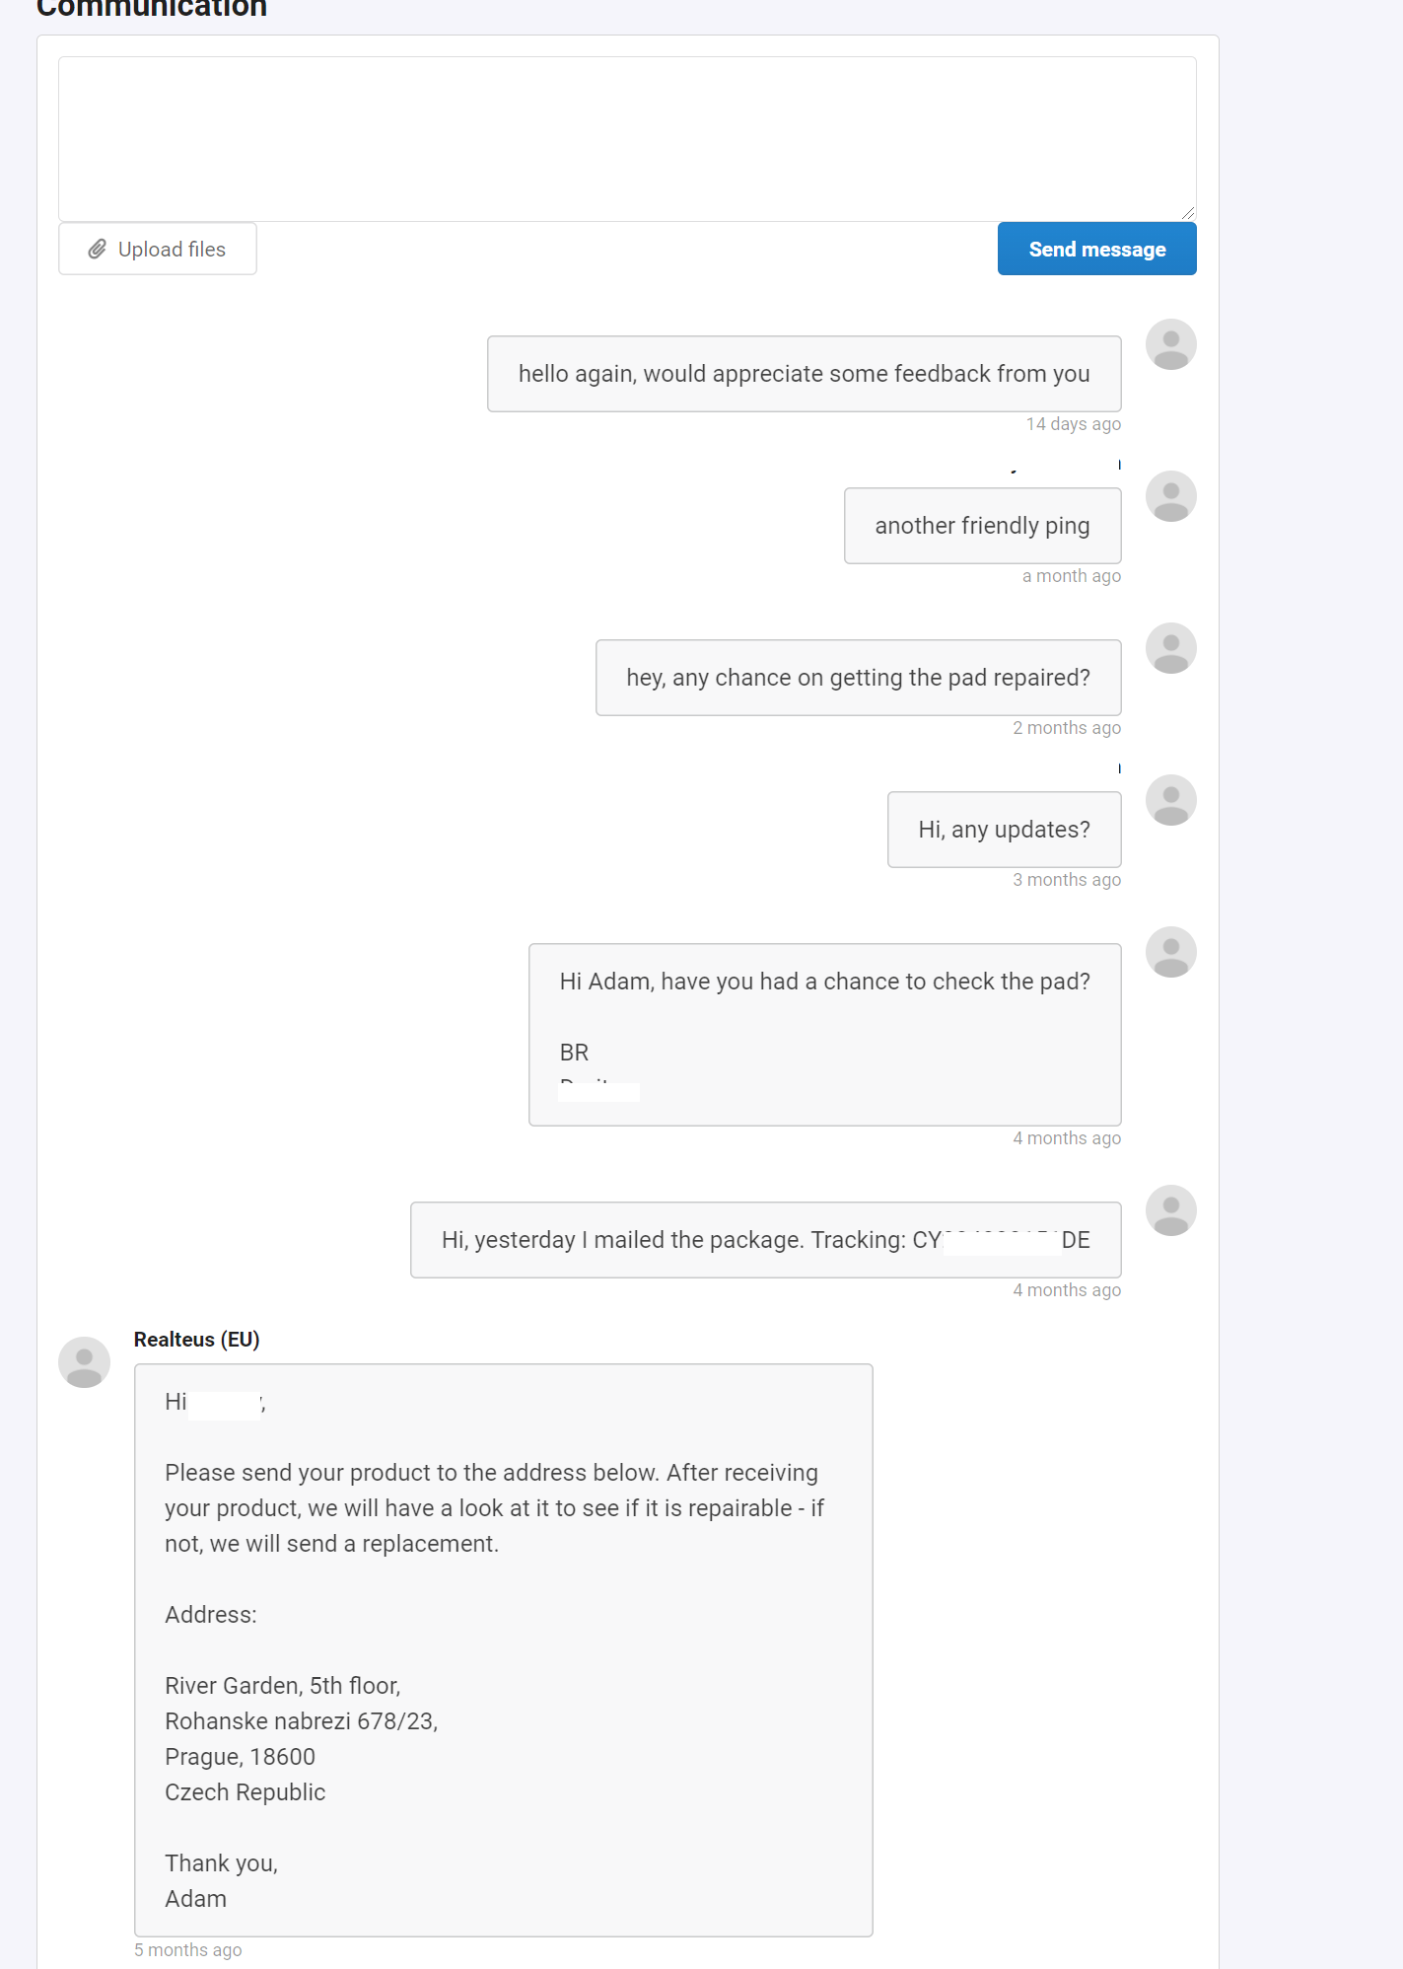
Task: Click avatar next to 'pad repaired' message
Action: (x=1170, y=648)
